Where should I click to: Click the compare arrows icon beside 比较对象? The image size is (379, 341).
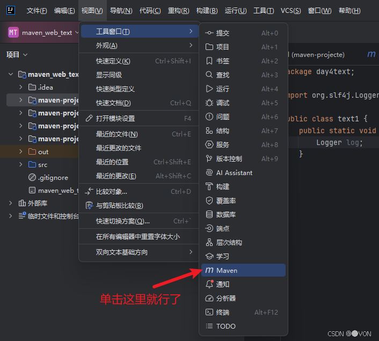click(89, 192)
